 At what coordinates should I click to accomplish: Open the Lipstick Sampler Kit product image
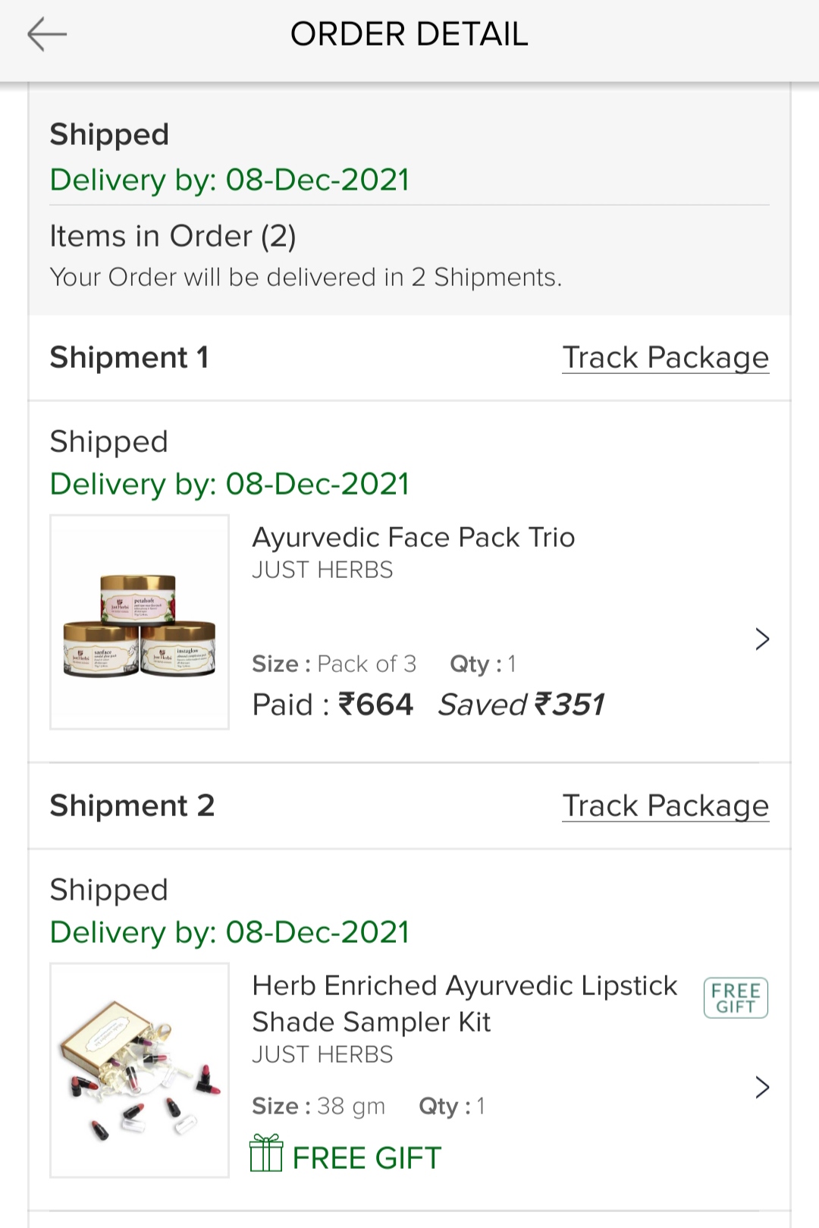tap(140, 1070)
